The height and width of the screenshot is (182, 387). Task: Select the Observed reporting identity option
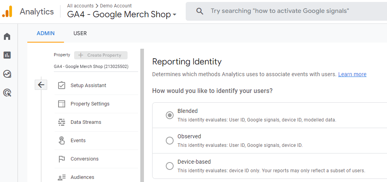click(170, 141)
